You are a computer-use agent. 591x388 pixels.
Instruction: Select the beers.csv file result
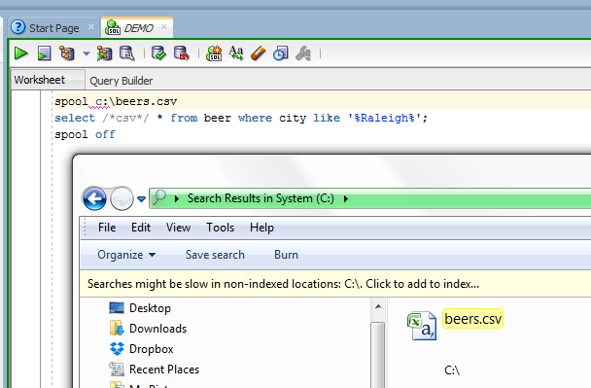472,319
